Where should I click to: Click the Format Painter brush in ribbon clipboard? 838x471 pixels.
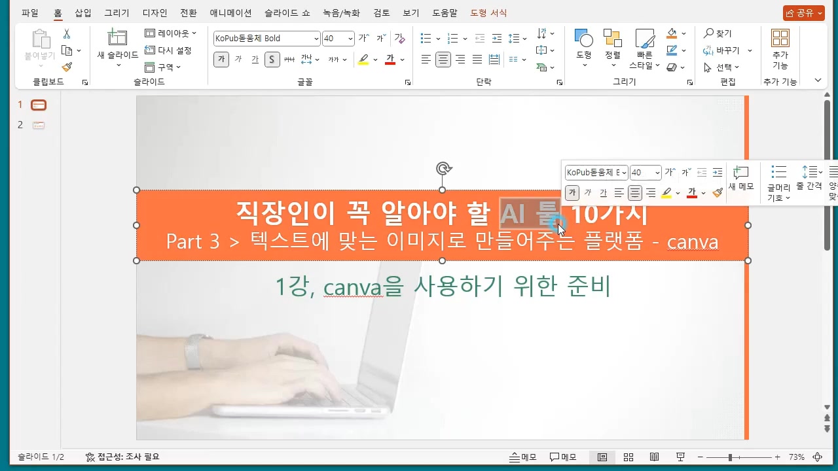pos(66,67)
